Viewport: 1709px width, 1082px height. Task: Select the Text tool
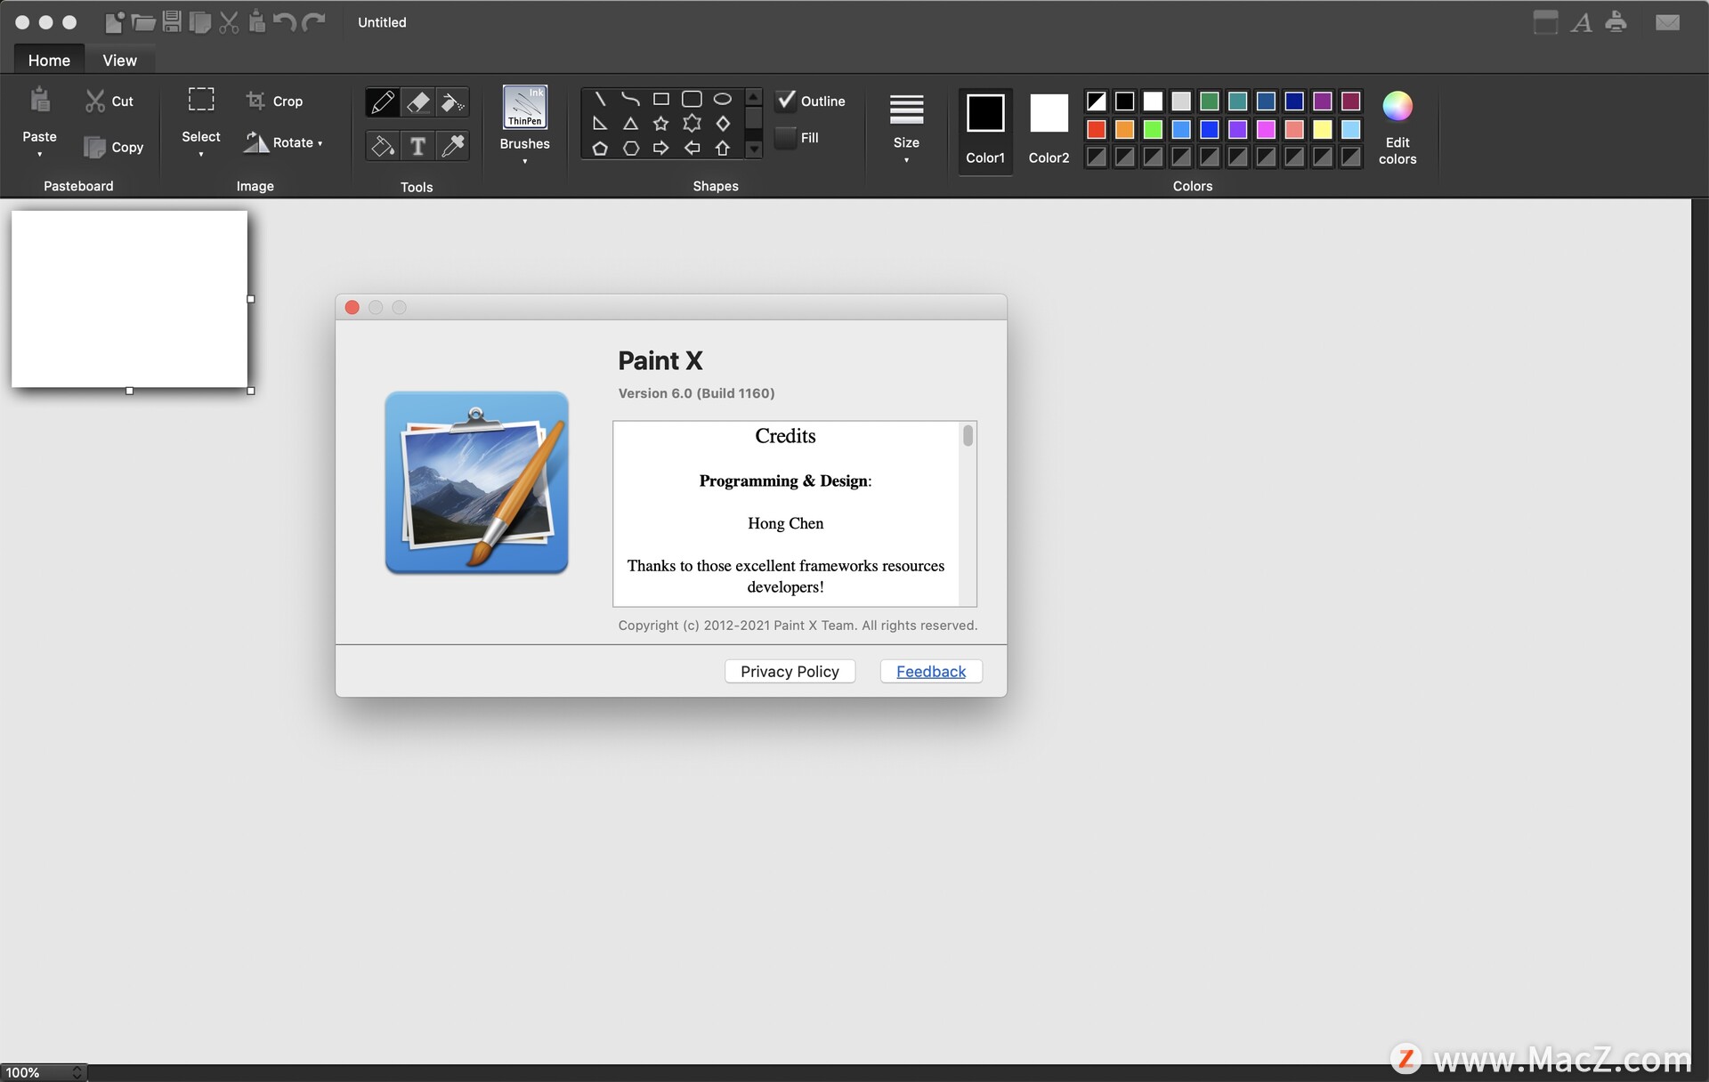pyautogui.click(x=417, y=146)
